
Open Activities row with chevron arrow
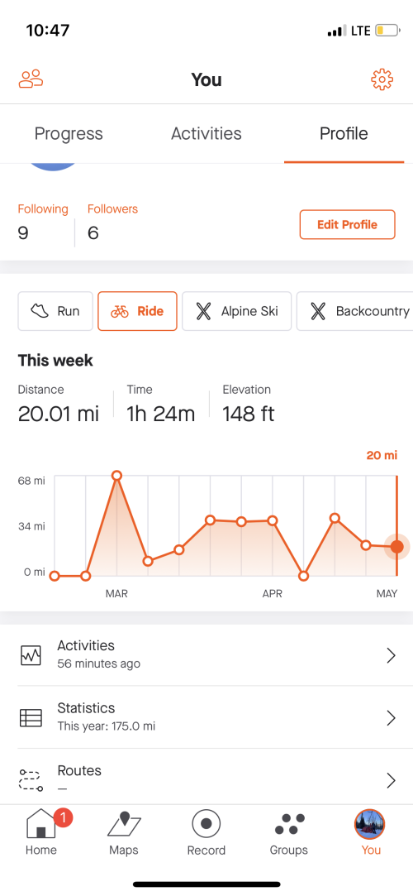click(206, 655)
